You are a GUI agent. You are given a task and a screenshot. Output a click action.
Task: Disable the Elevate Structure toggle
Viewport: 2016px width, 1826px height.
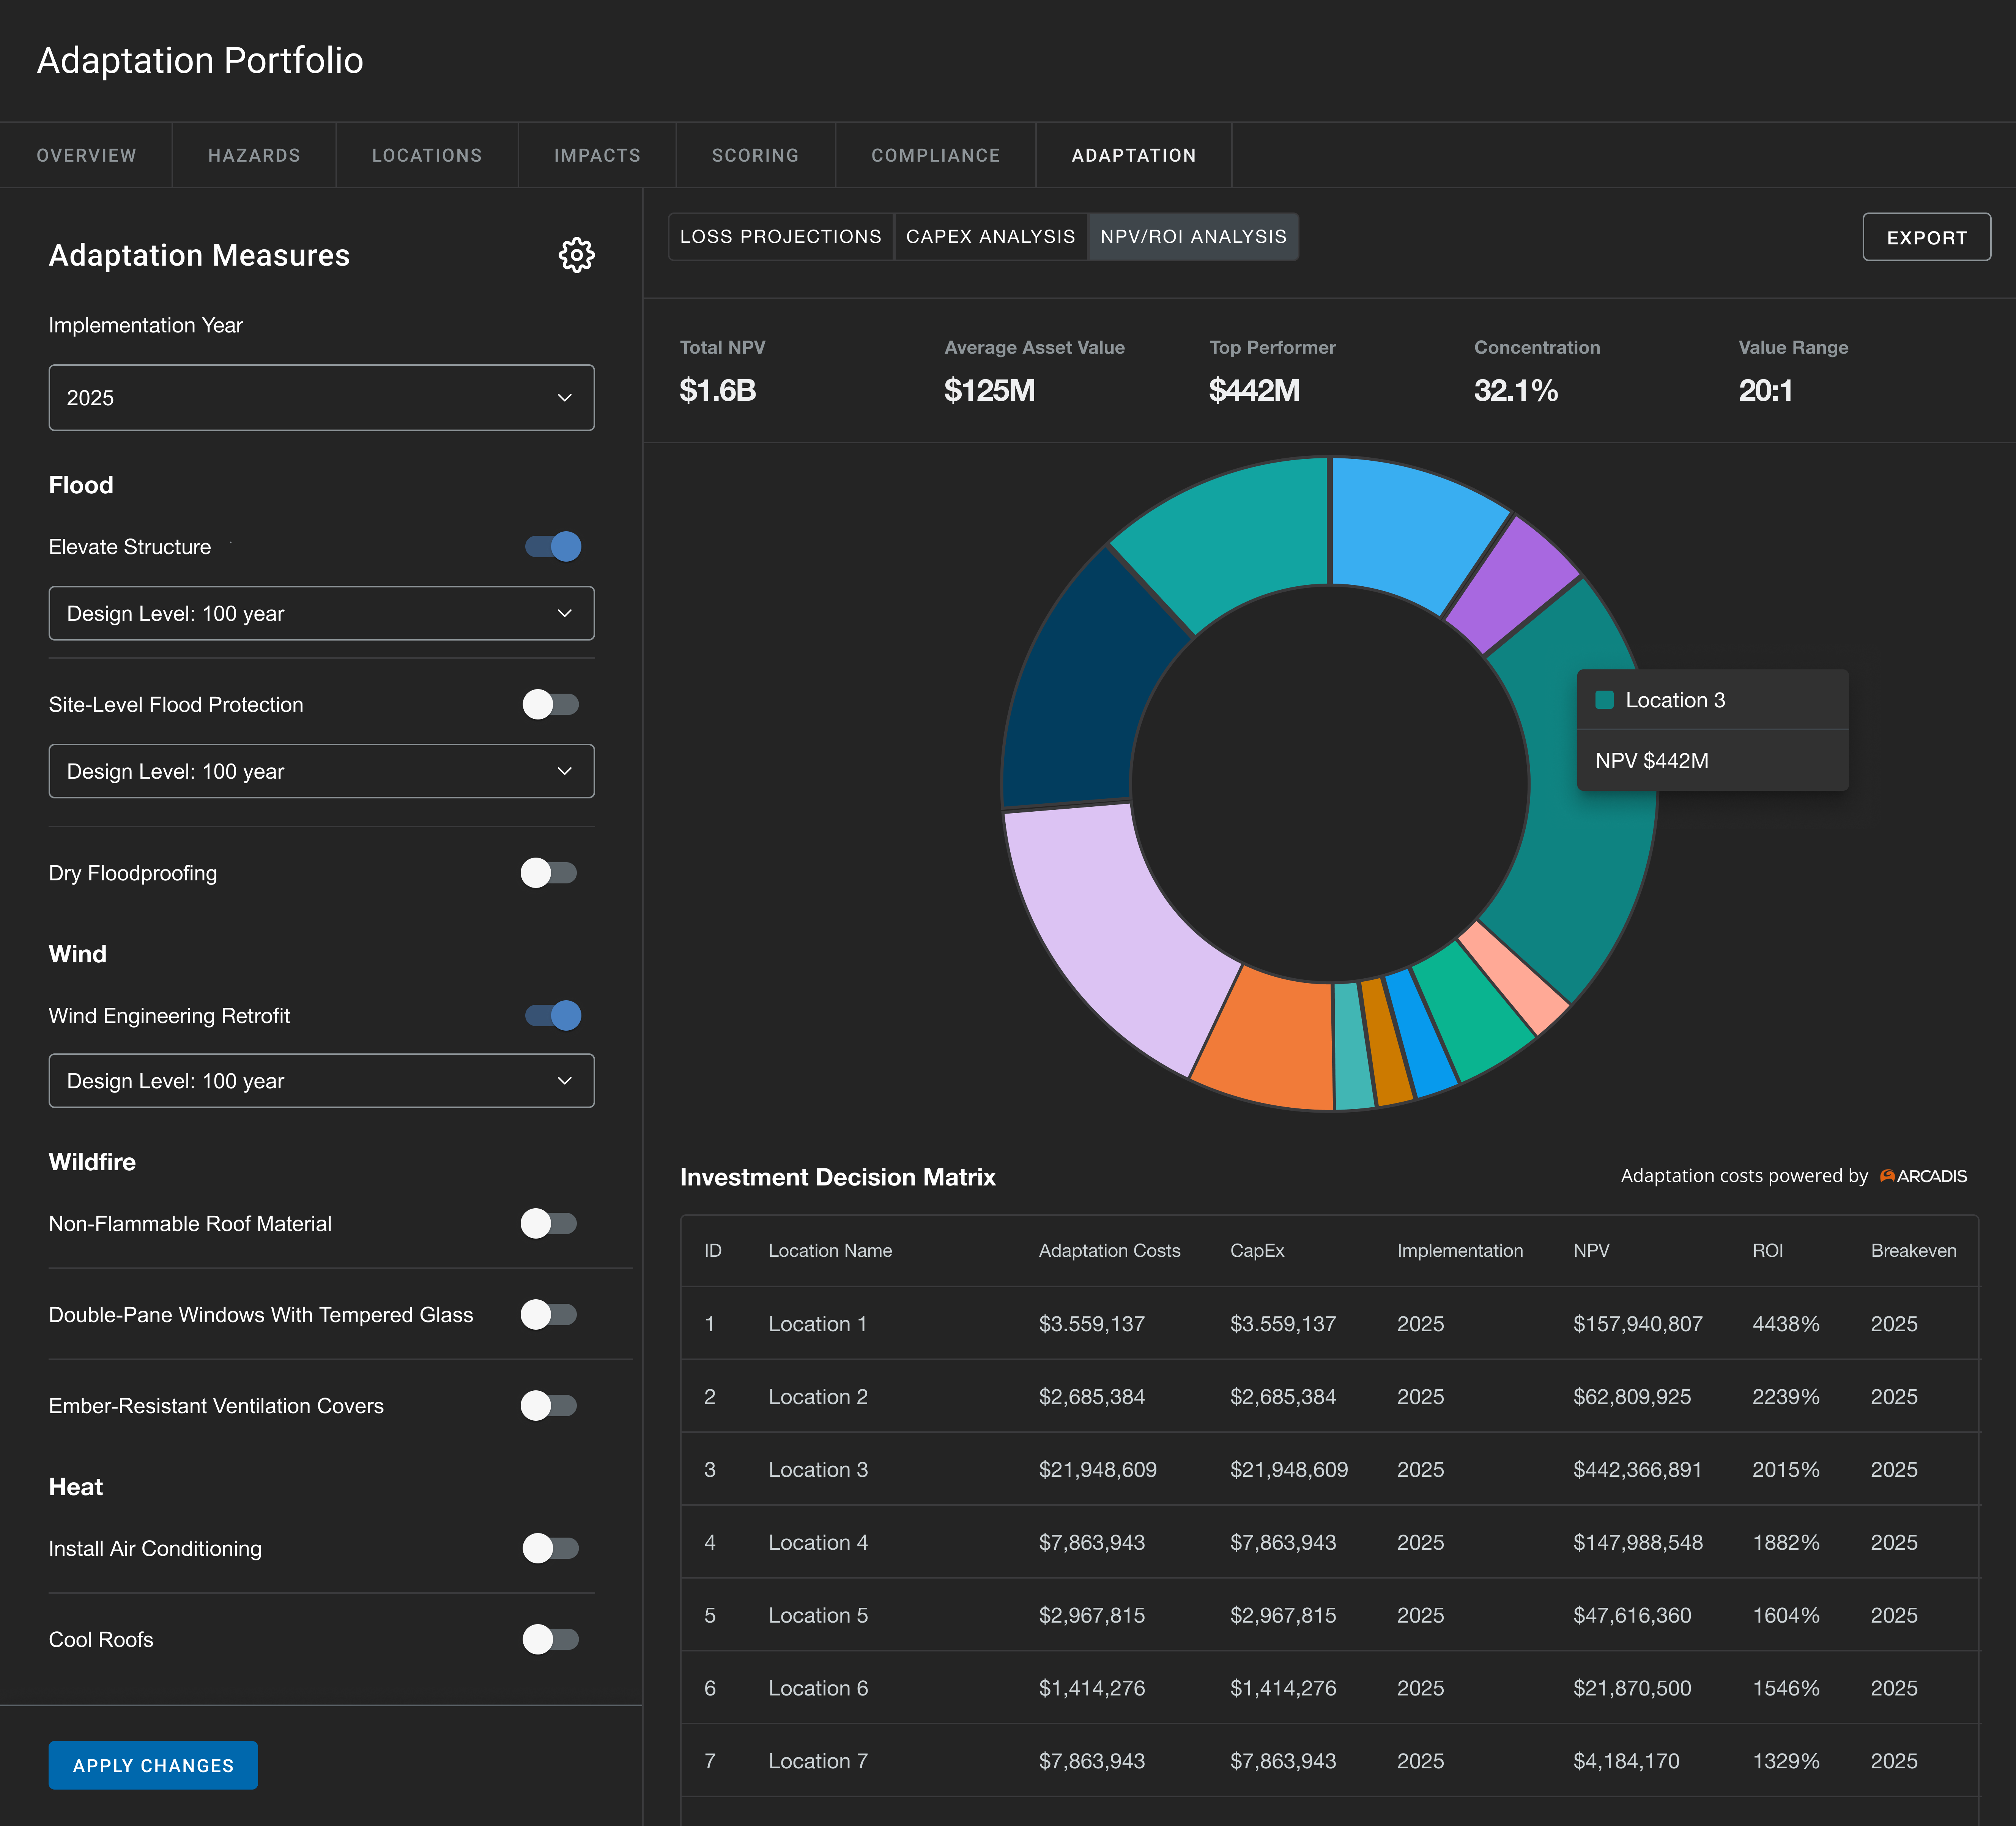(553, 547)
